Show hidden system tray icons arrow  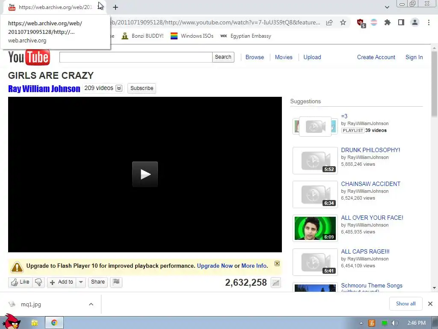click(361, 323)
